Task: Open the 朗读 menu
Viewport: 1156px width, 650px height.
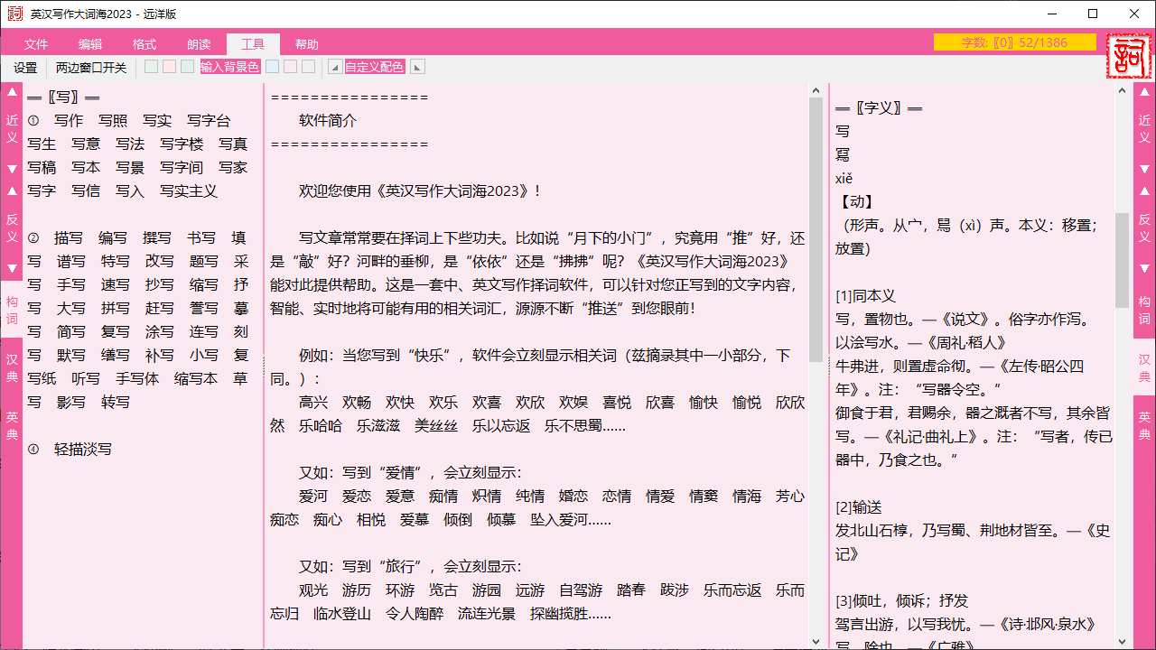Action: point(199,43)
